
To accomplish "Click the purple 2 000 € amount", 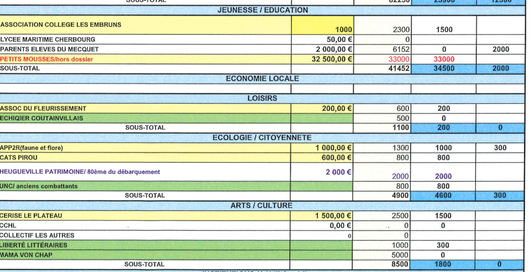I will click(x=339, y=172).
